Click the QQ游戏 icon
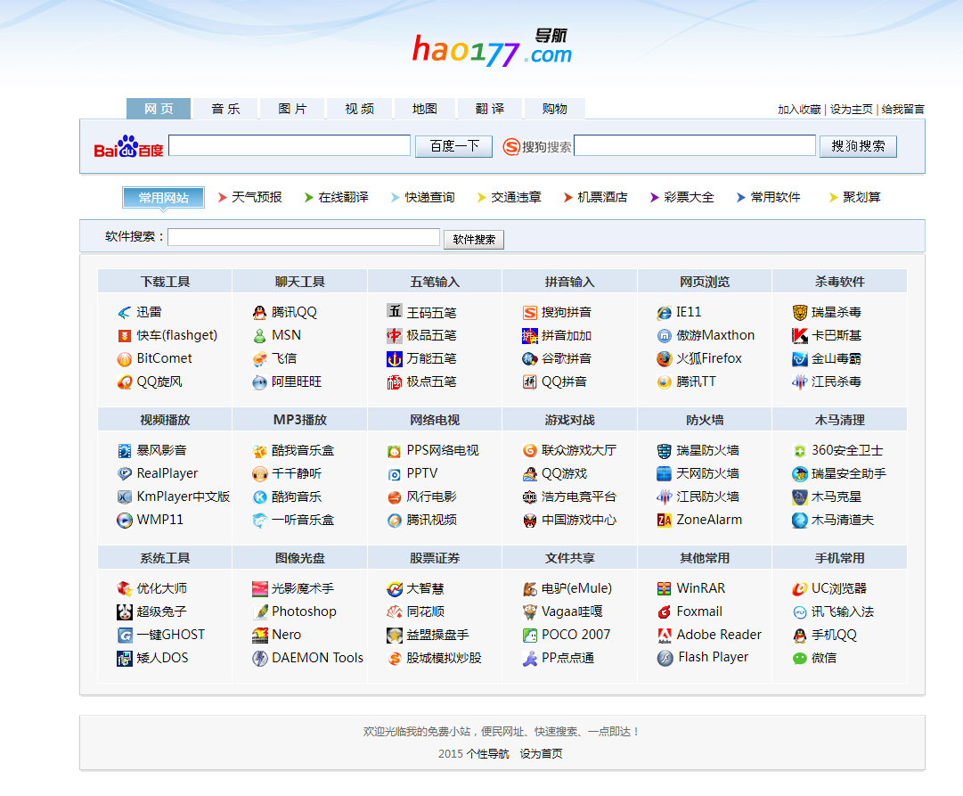The image size is (963, 796). click(529, 474)
